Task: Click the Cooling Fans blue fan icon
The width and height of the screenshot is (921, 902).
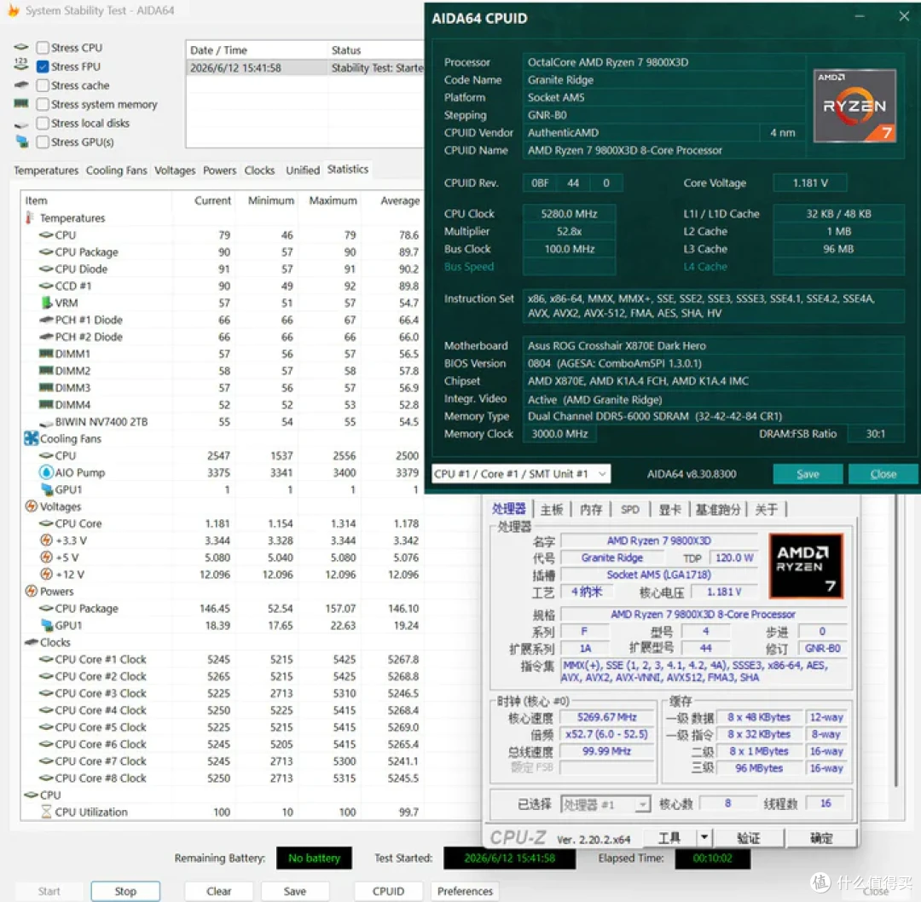Action: pyautogui.click(x=32, y=438)
